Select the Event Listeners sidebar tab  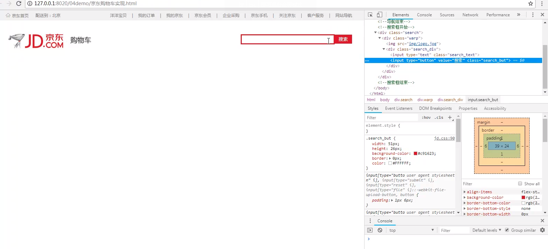click(x=399, y=108)
